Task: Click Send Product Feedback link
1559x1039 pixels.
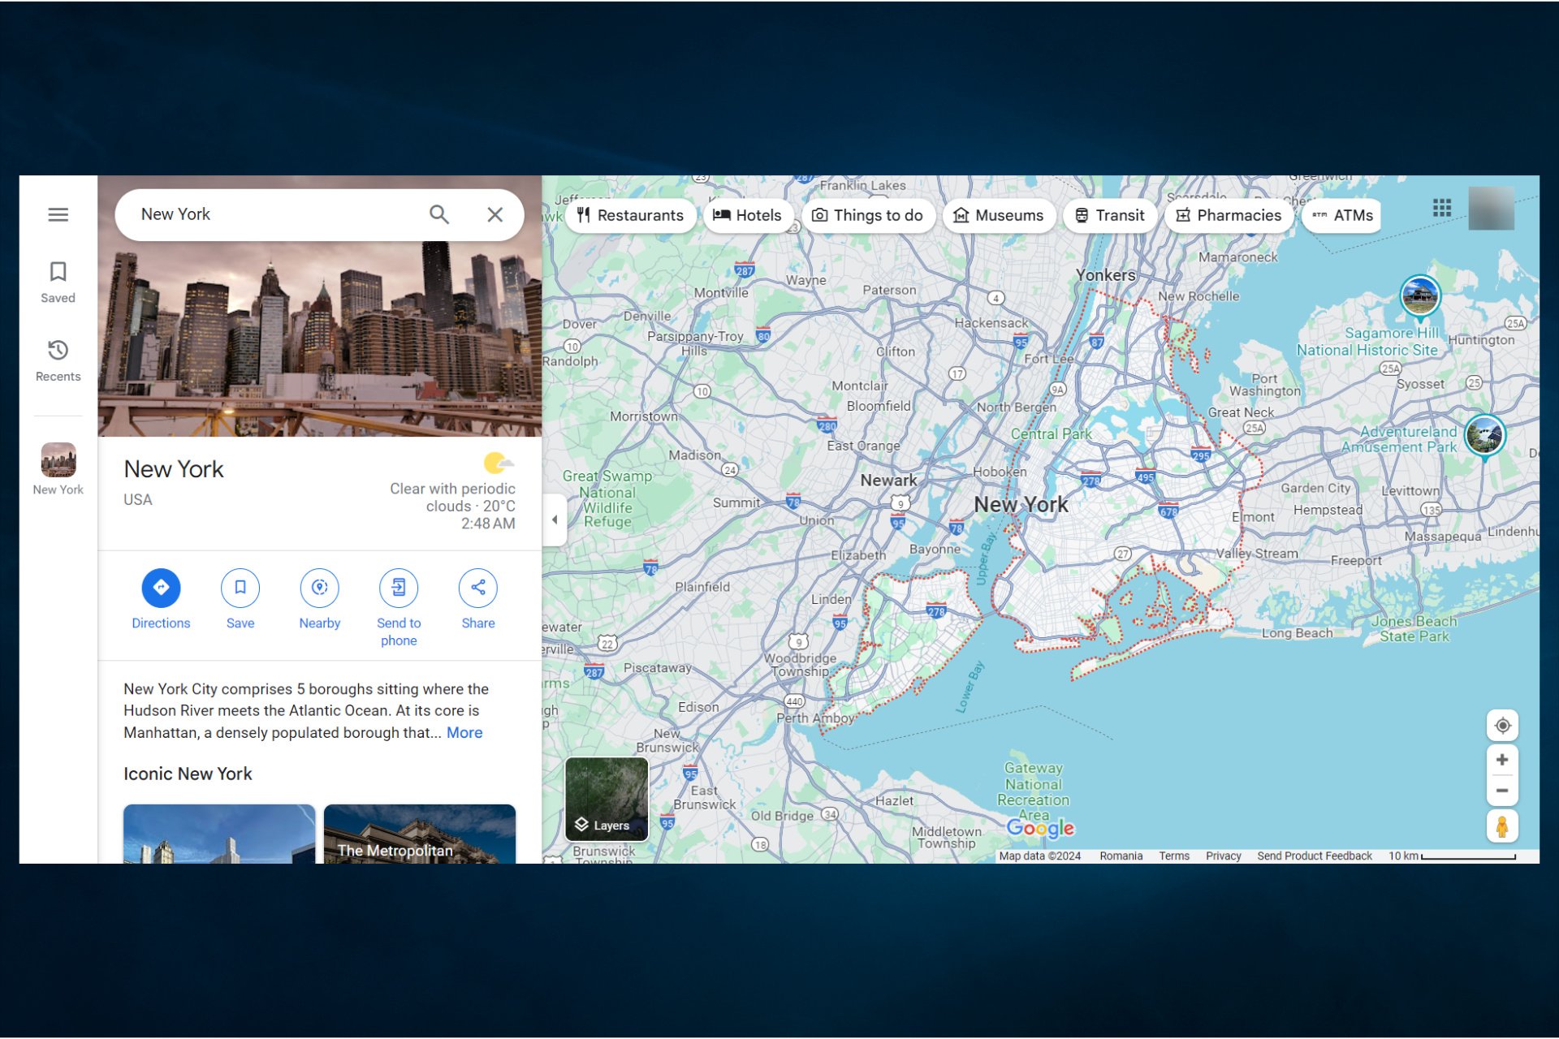Action: tap(1315, 856)
